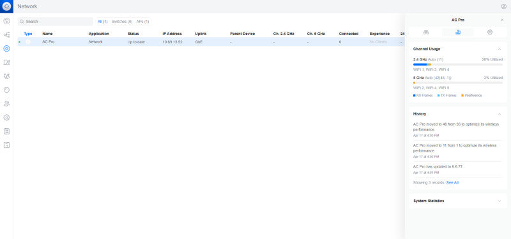Click the Interference legend color square

462,96
